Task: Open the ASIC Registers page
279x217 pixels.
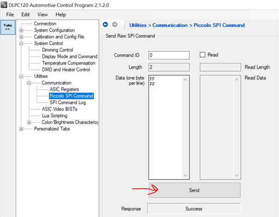Action: [x=64, y=90]
